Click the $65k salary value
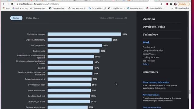The width and height of the screenshot is (194, 109). coord(103,51)
